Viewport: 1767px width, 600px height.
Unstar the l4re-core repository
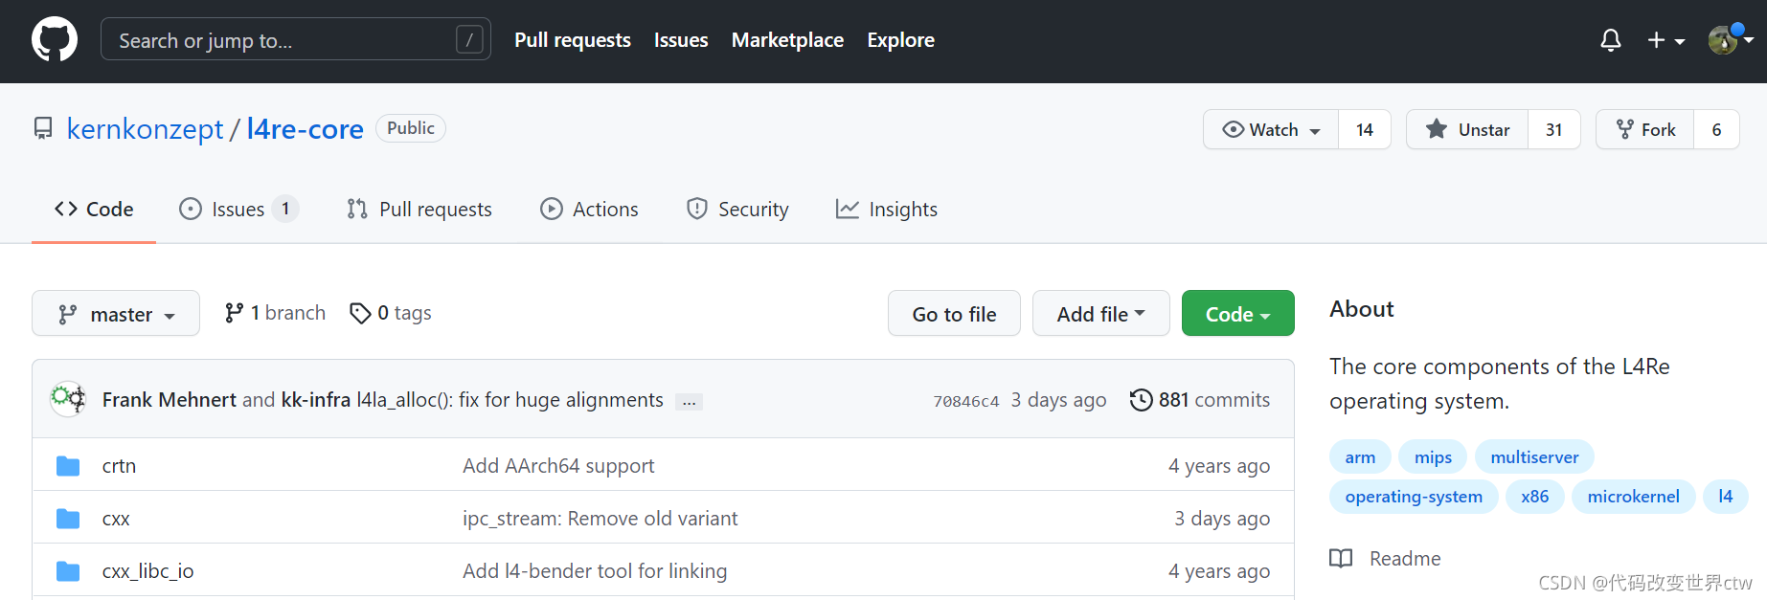point(1467,129)
